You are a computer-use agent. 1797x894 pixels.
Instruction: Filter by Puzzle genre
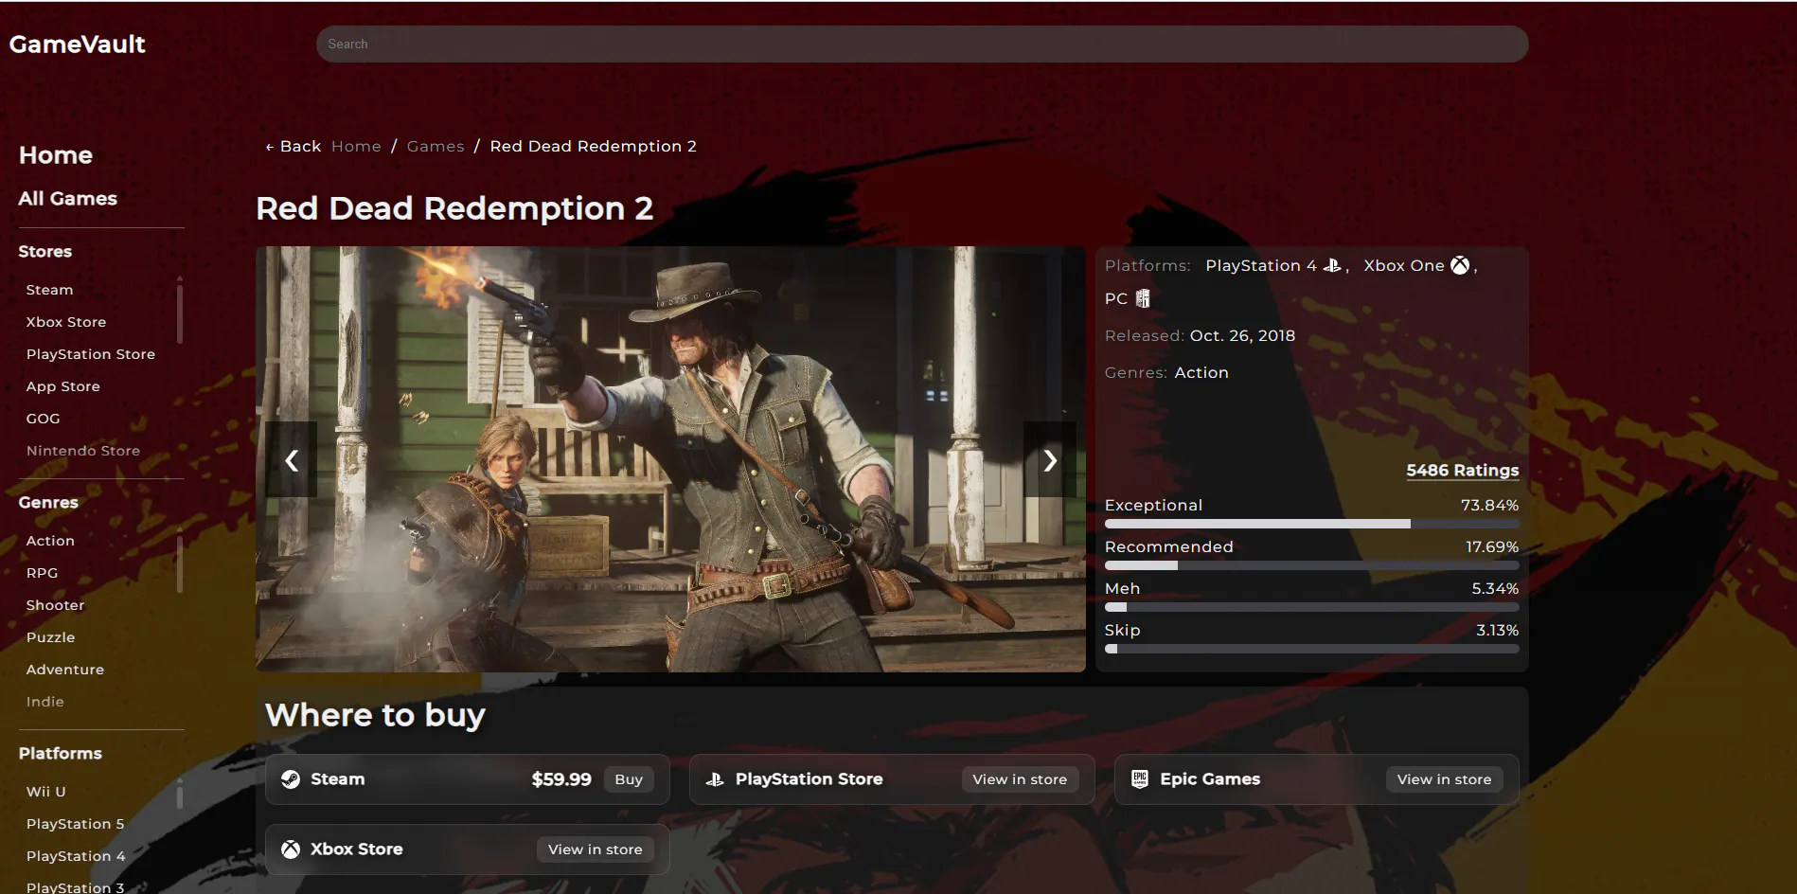pos(51,637)
